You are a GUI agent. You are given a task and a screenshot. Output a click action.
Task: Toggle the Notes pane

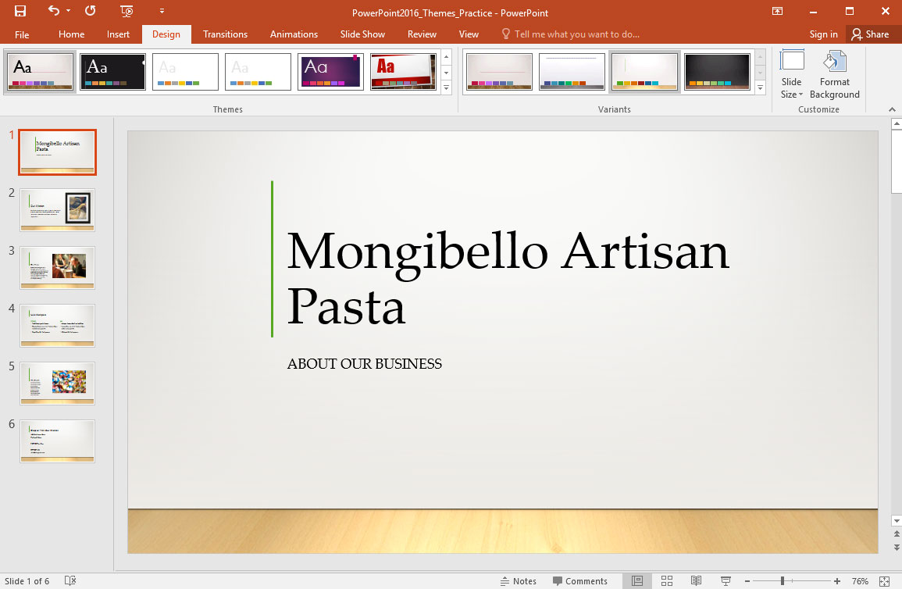click(519, 580)
